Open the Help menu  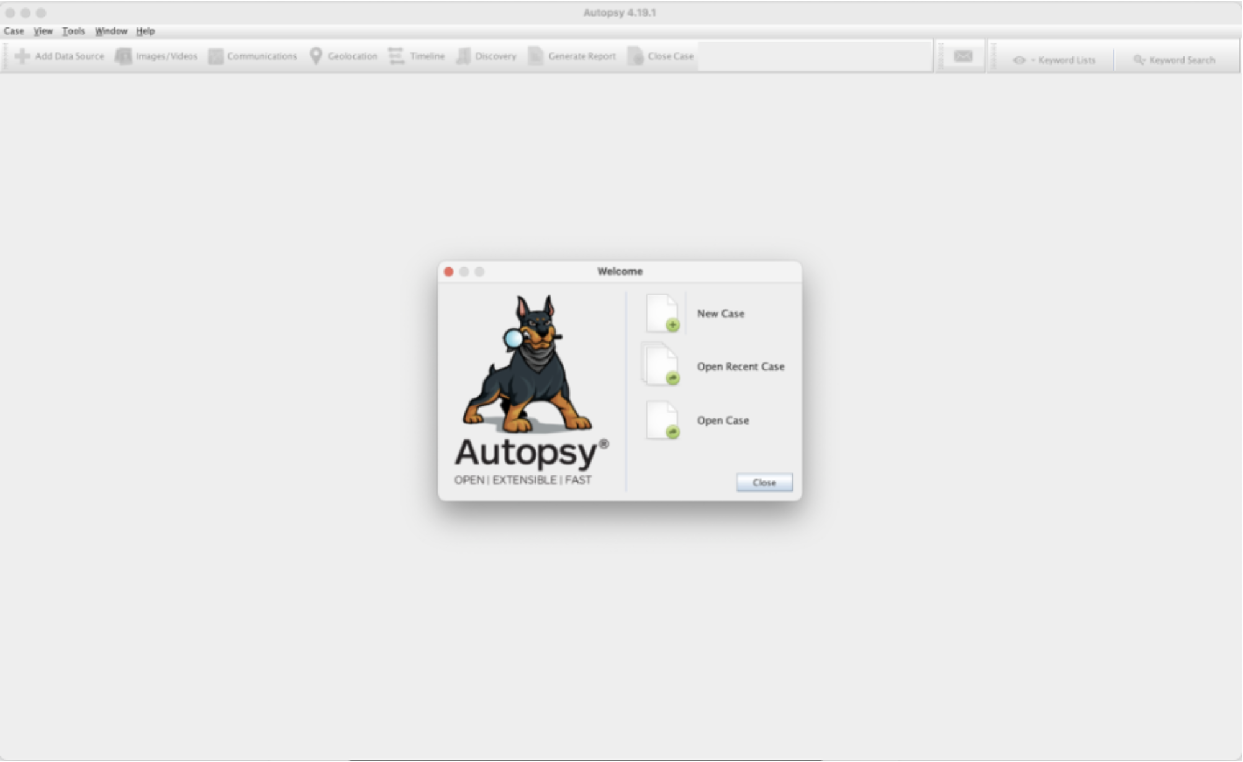[145, 30]
